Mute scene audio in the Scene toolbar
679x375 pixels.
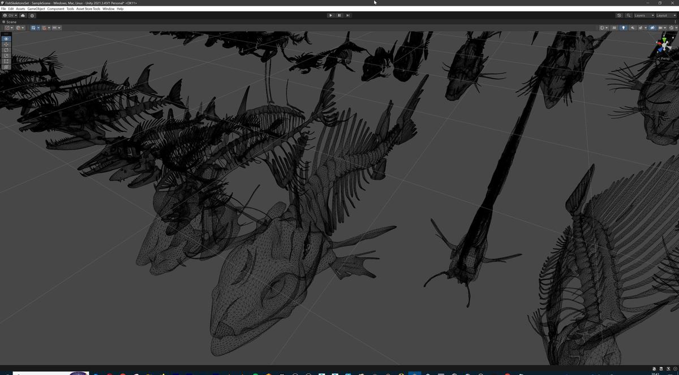(x=633, y=28)
